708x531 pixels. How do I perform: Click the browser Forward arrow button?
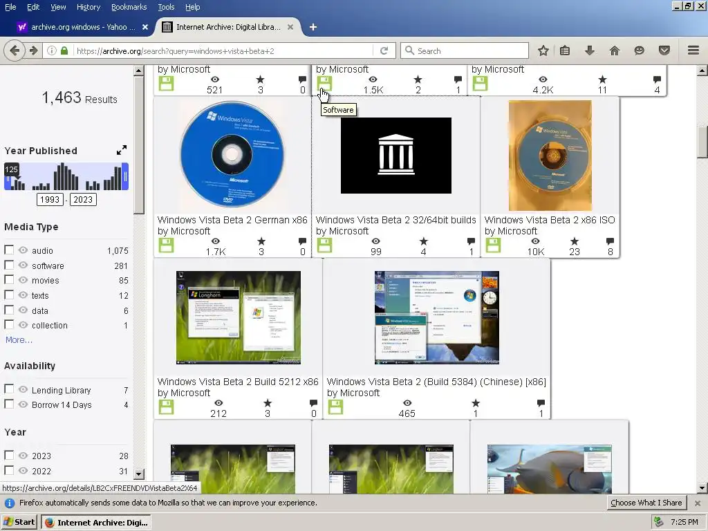coord(33,50)
